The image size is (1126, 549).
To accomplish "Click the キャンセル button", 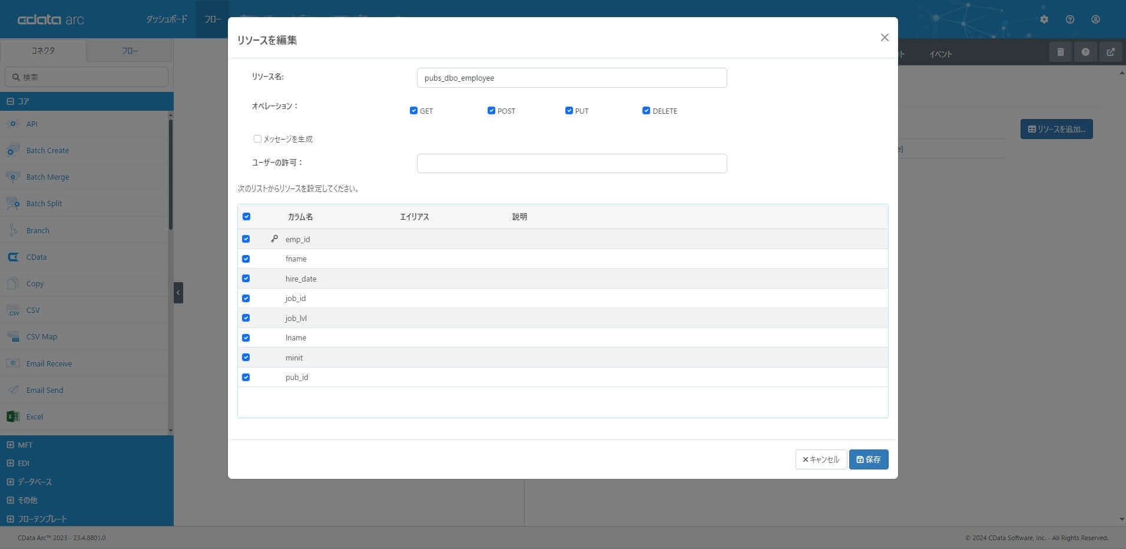I will coord(821,459).
